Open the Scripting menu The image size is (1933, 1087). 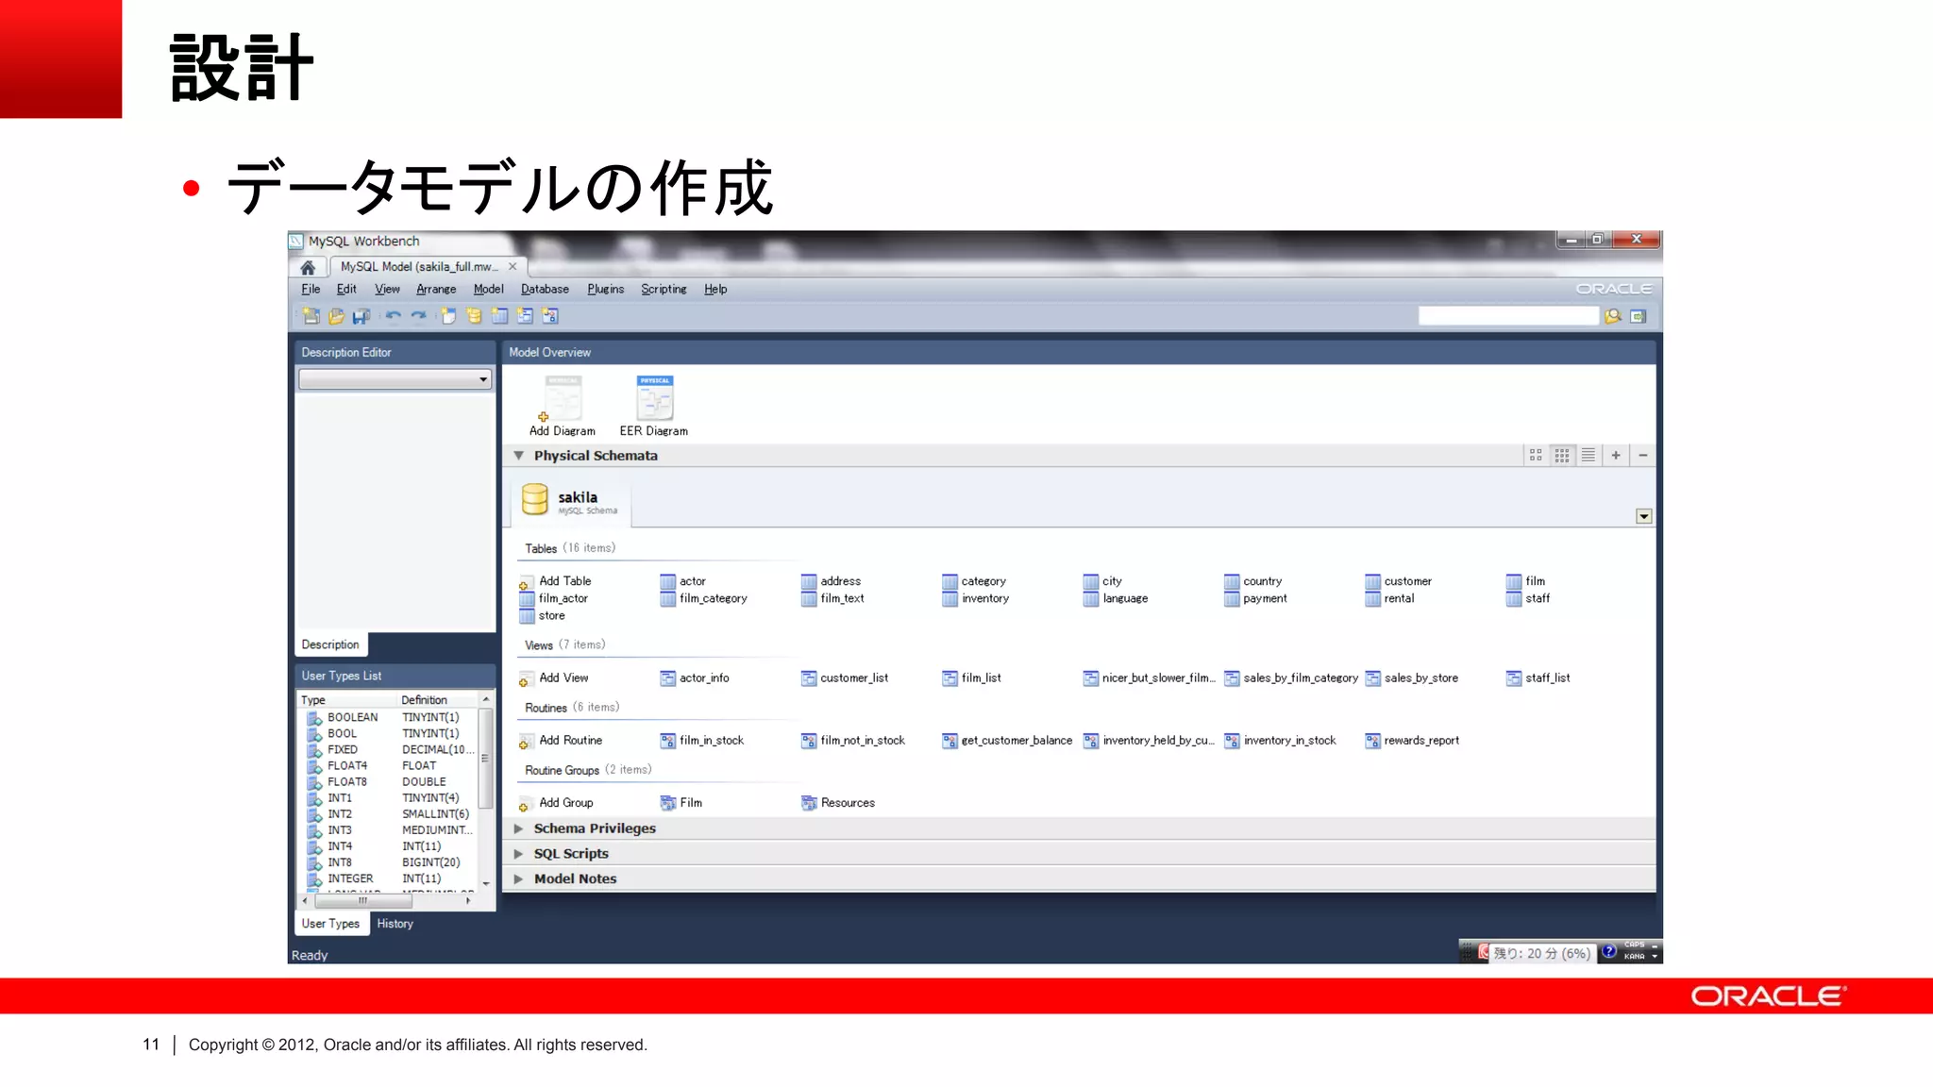(x=664, y=289)
